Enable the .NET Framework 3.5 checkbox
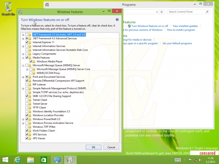Image resolution: width=219 pixels, height=164 pixels. [x=27, y=35]
